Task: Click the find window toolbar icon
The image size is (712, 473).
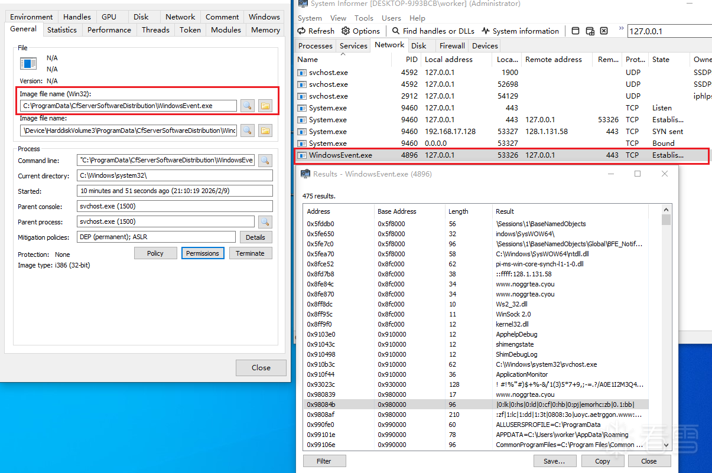Action: [x=576, y=31]
